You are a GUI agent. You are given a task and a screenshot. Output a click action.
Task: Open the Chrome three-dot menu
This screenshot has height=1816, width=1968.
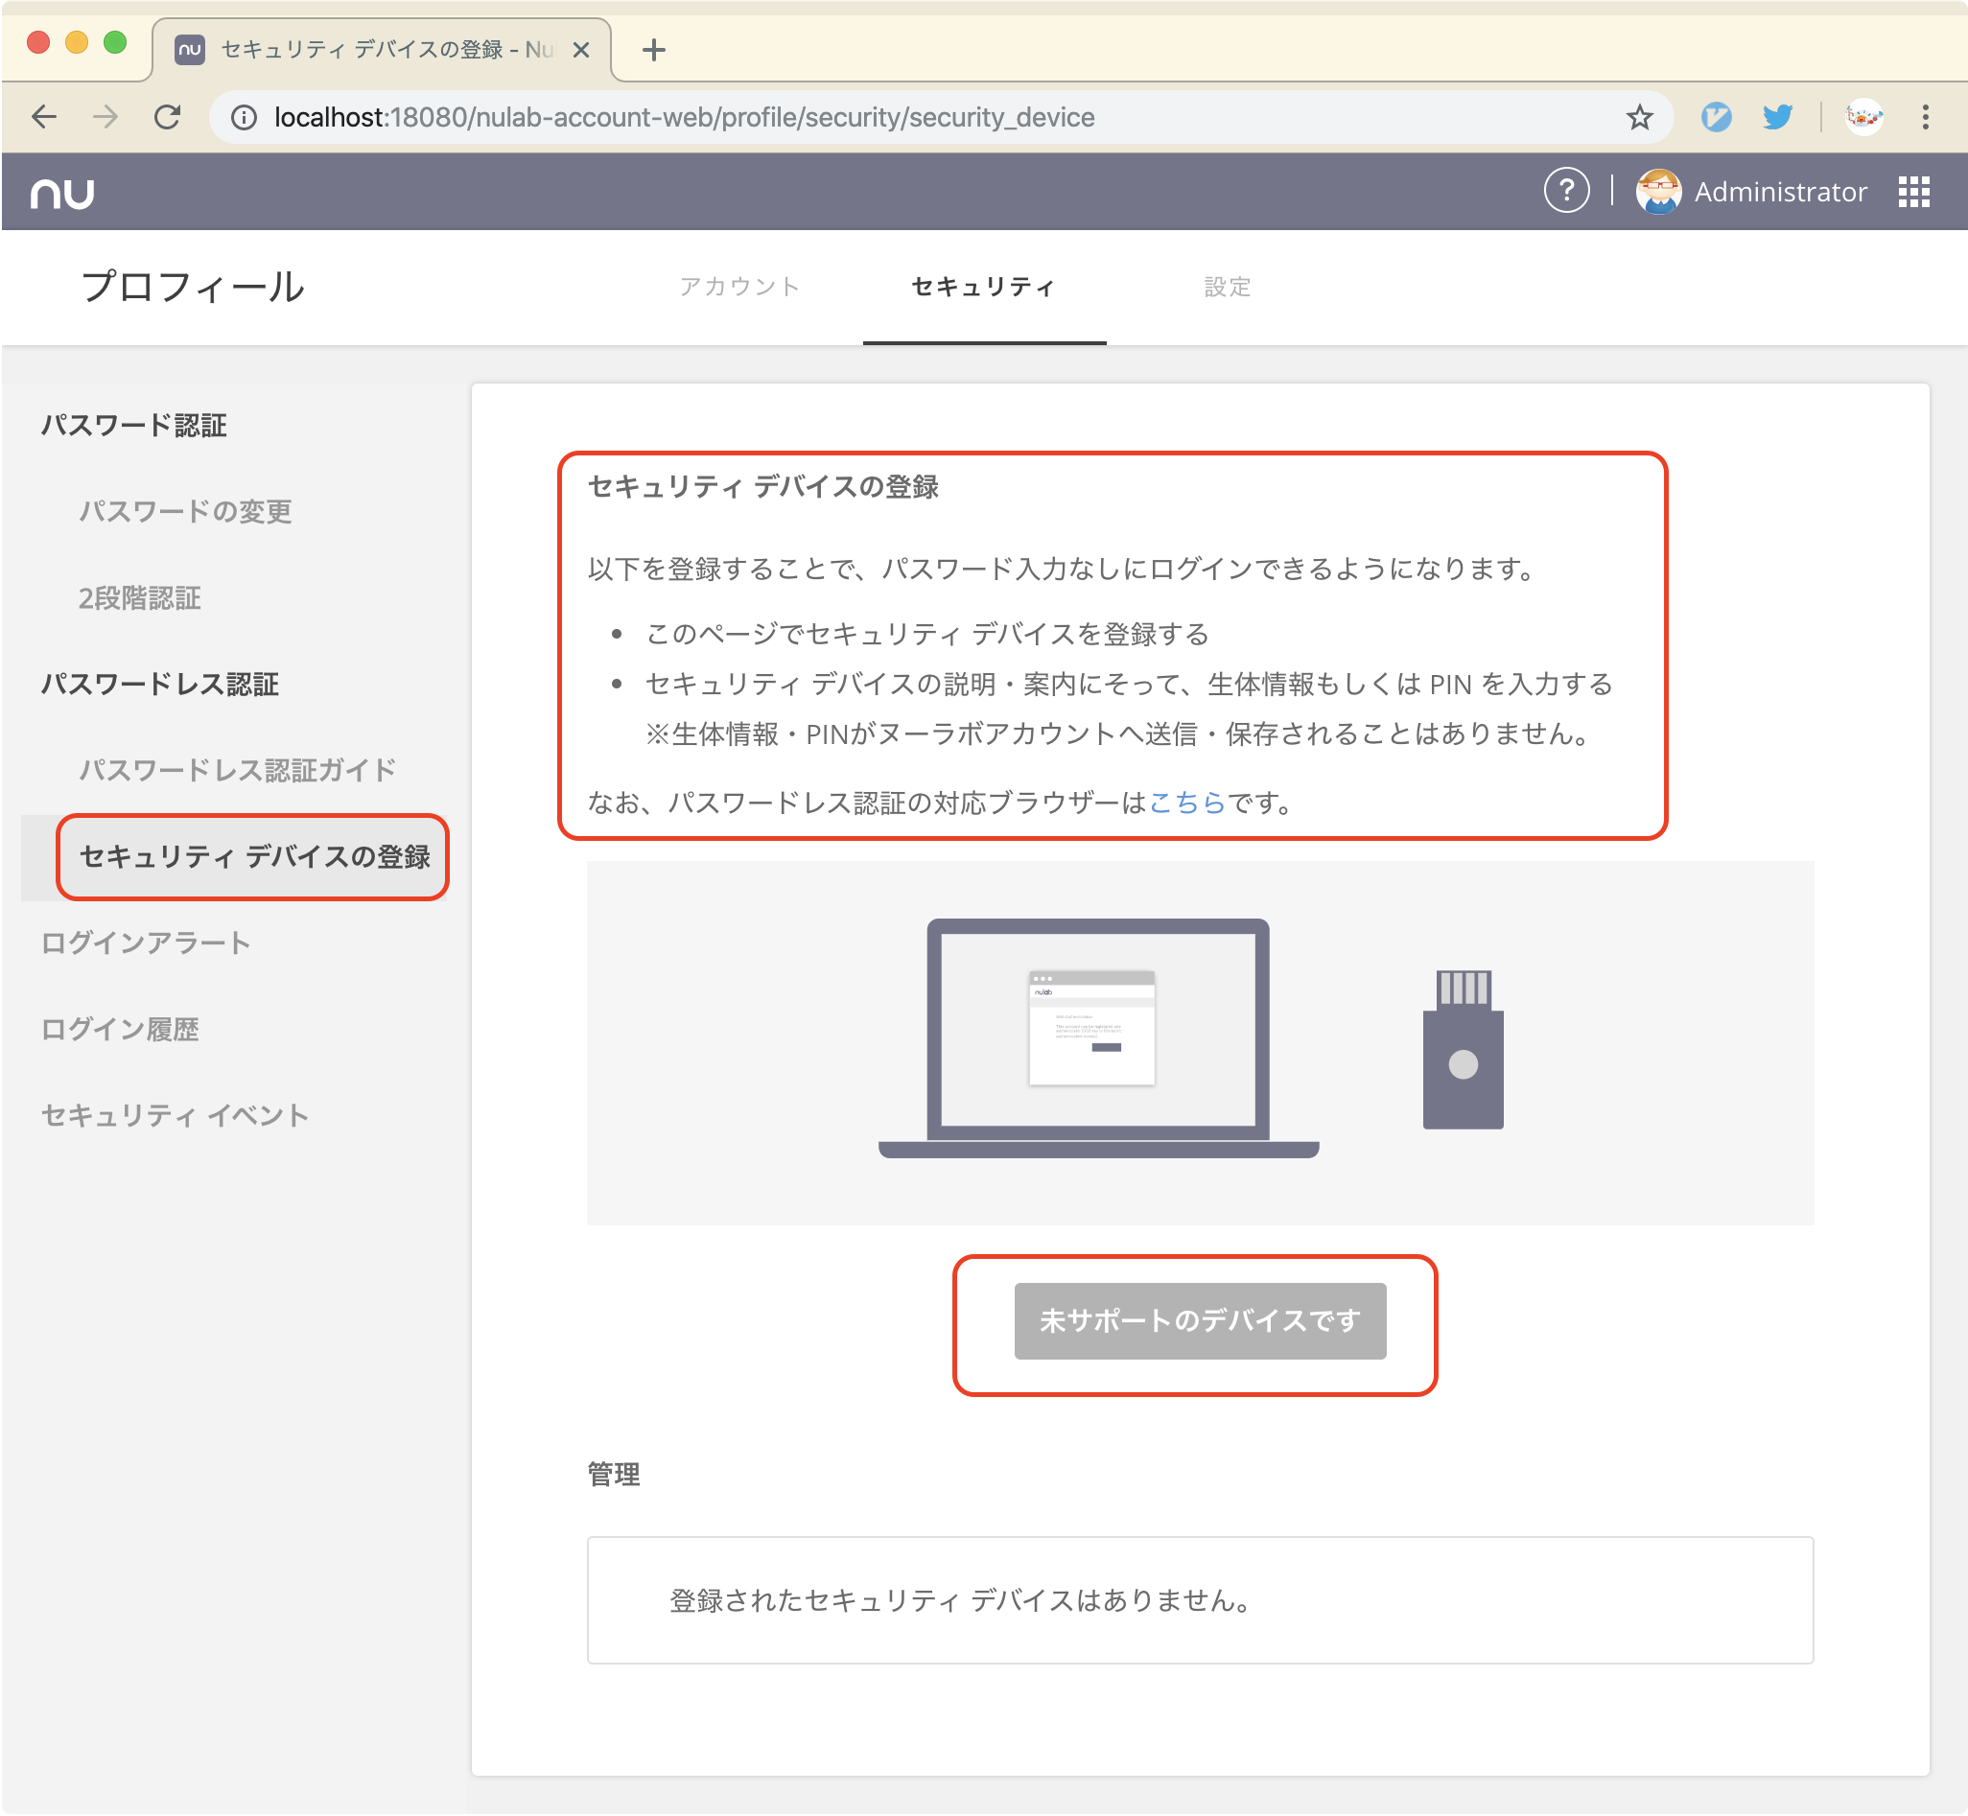point(1925,116)
